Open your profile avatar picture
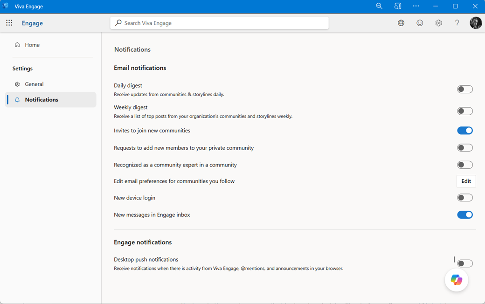This screenshot has width=485, height=304. pos(476,22)
